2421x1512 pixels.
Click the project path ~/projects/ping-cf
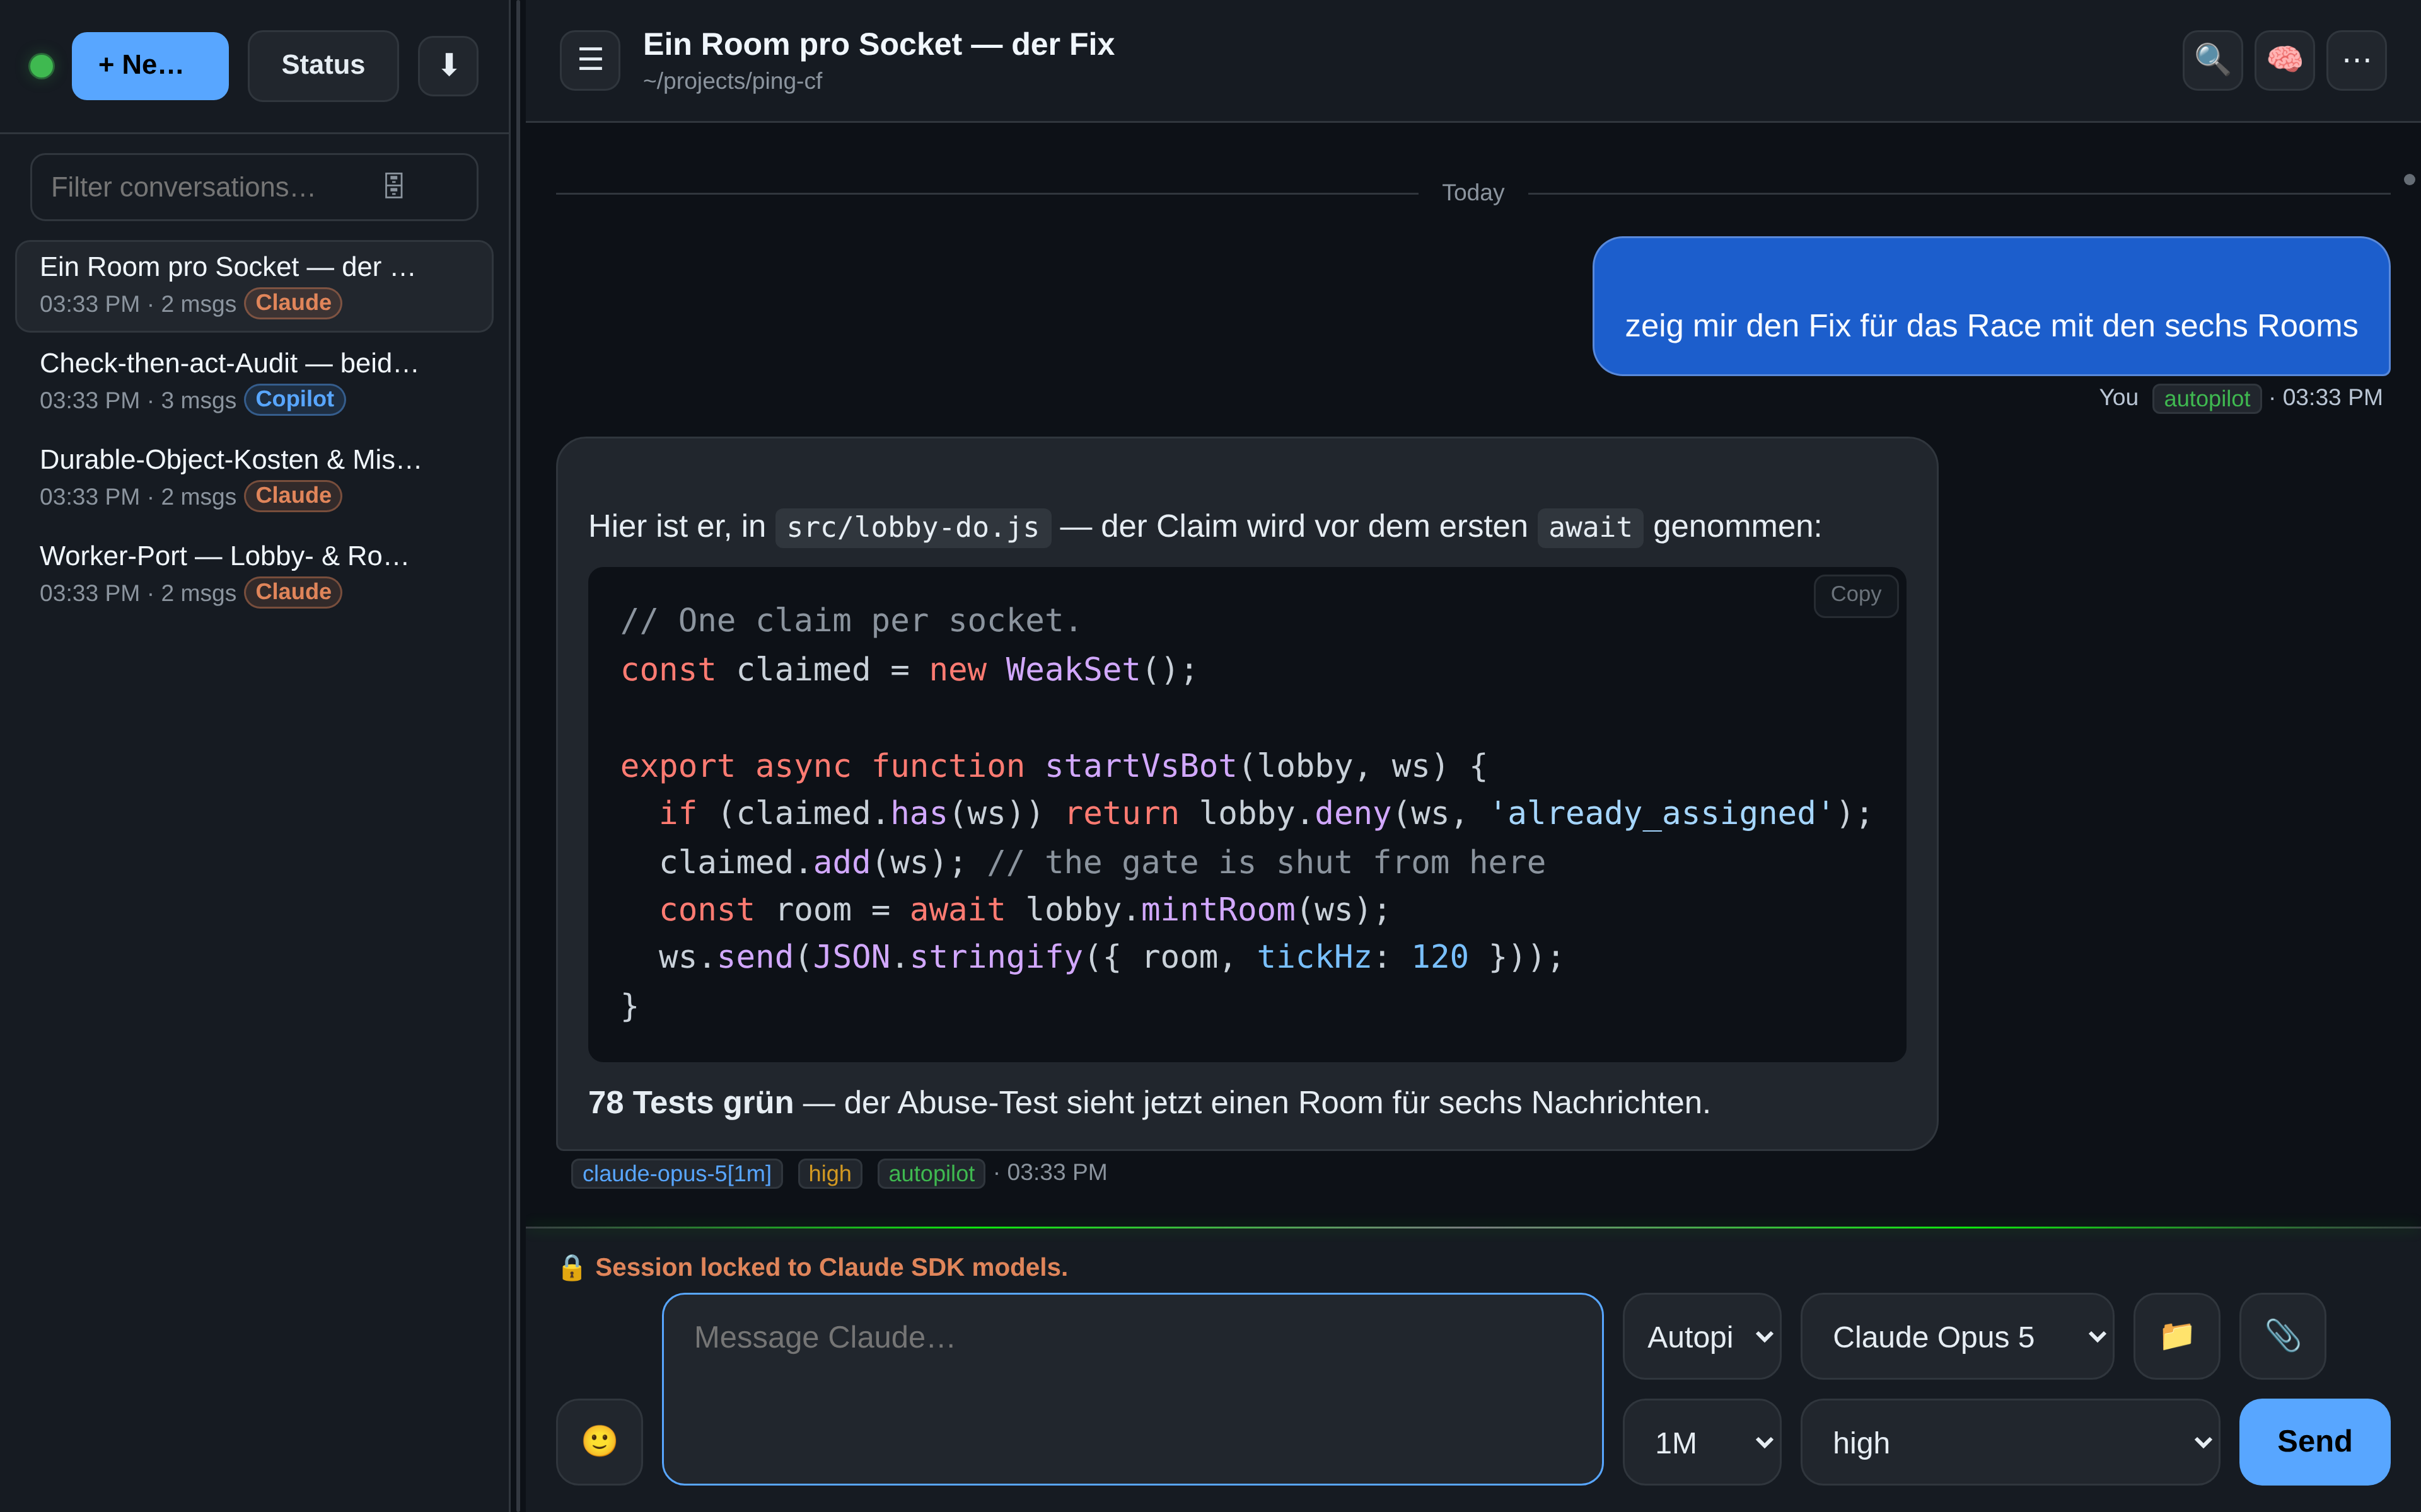pos(733,82)
